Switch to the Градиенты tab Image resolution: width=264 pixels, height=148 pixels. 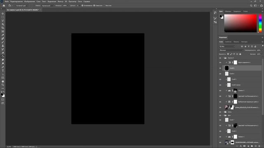[x=237, y=12]
